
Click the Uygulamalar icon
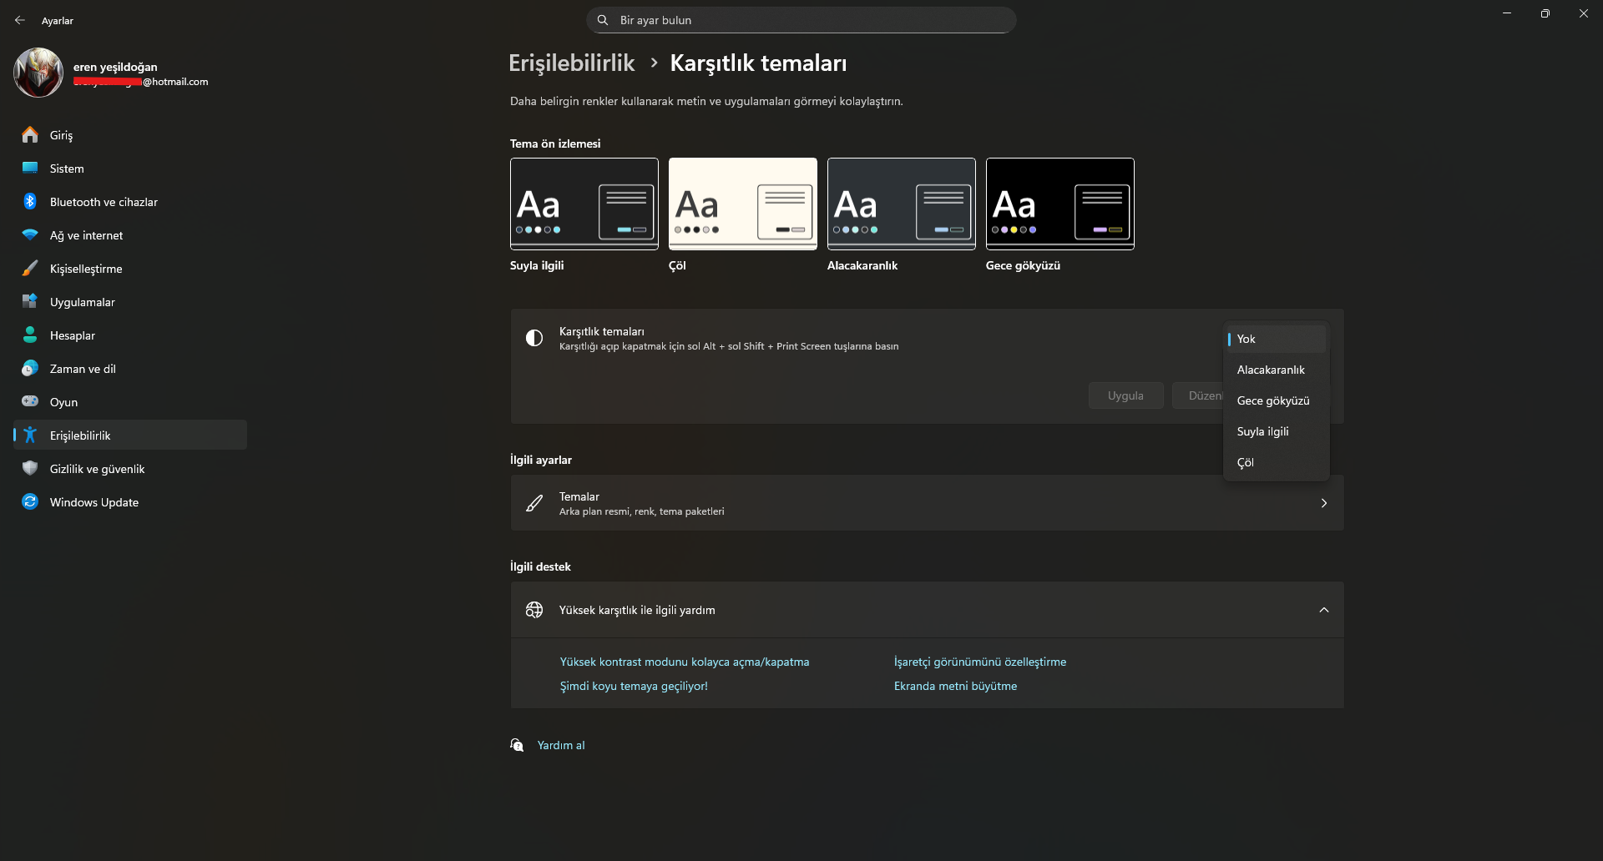click(30, 301)
